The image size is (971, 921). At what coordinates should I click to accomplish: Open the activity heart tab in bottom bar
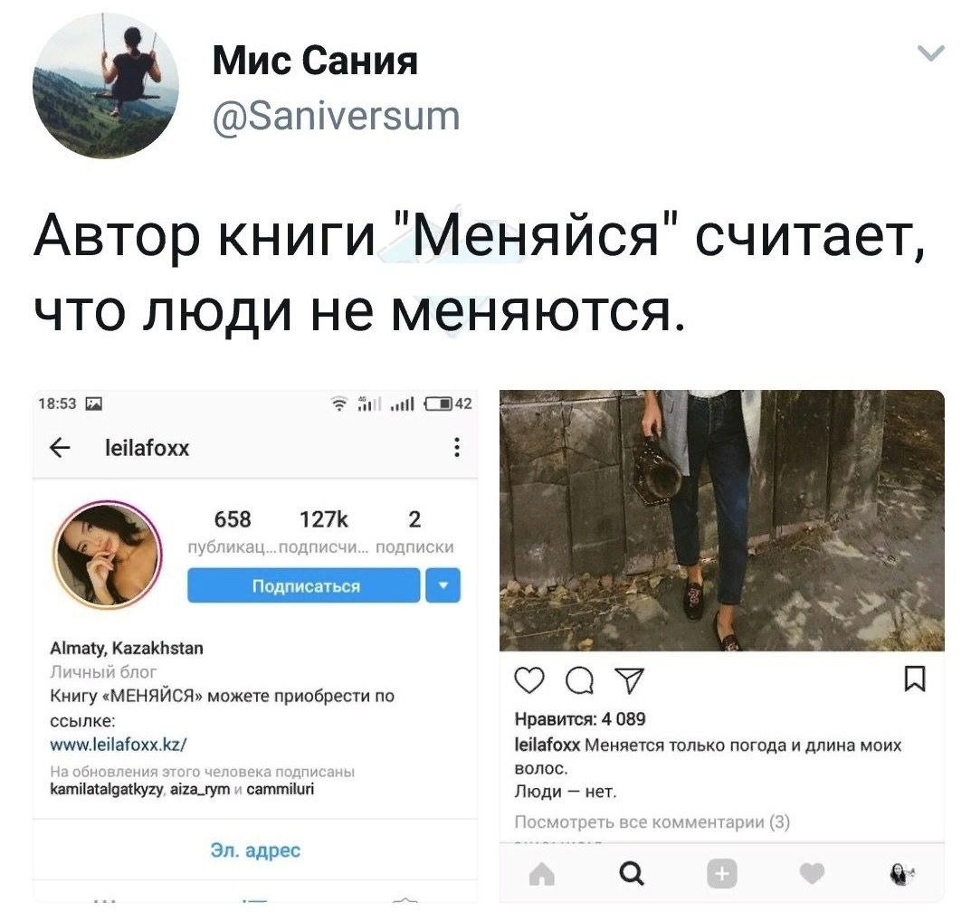point(812,873)
